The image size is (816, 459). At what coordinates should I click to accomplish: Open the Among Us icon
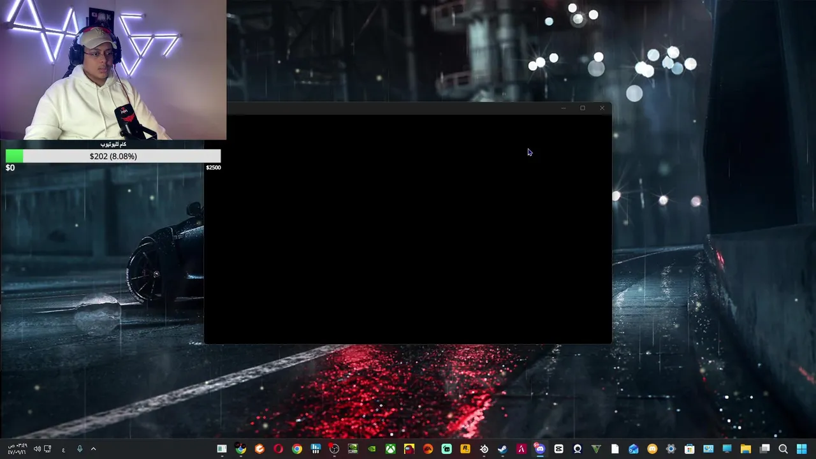(409, 449)
